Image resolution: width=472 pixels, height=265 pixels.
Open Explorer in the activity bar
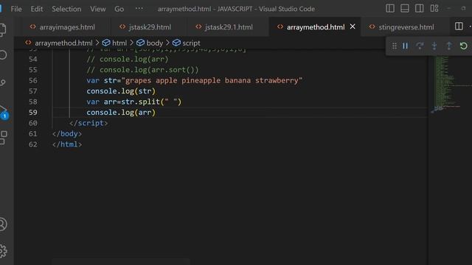[x=3, y=30]
